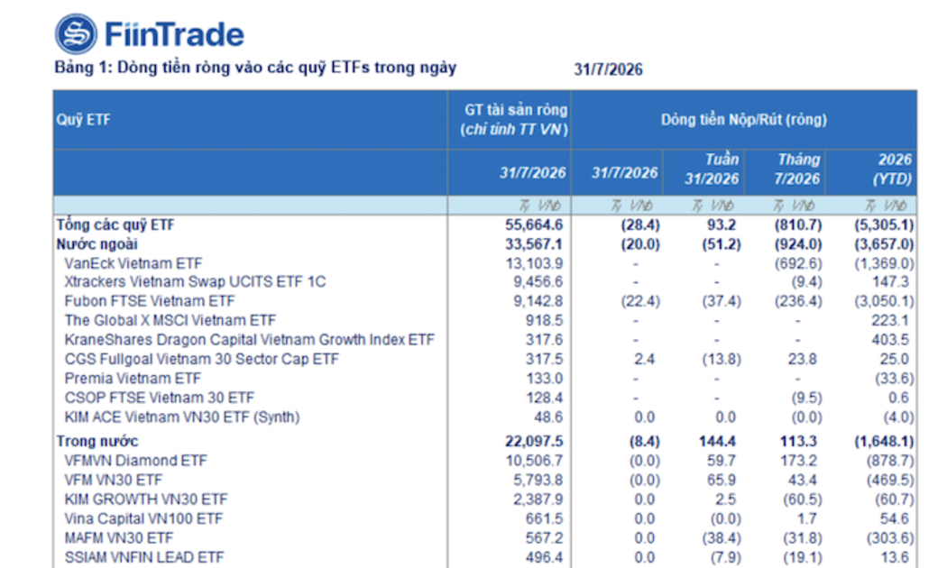Select Xtrackers Vietnam Swap UCITS ETF 1C
This screenshot has height=568, width=947.
pyautogui.click(x=195, y=282)
